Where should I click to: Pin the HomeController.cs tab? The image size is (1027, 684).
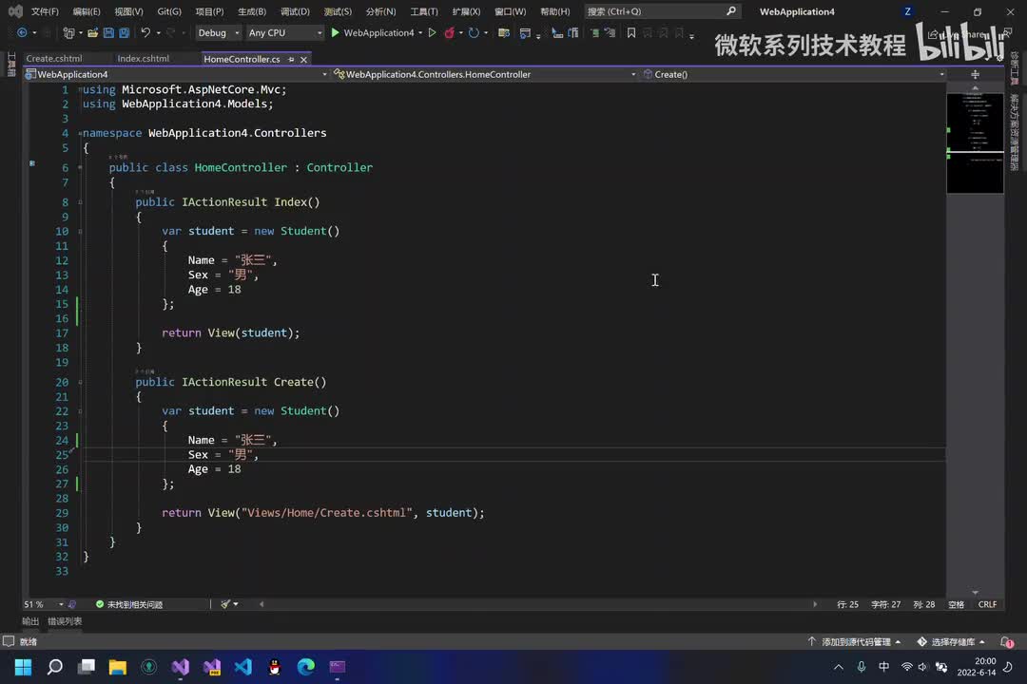[291, 59]
